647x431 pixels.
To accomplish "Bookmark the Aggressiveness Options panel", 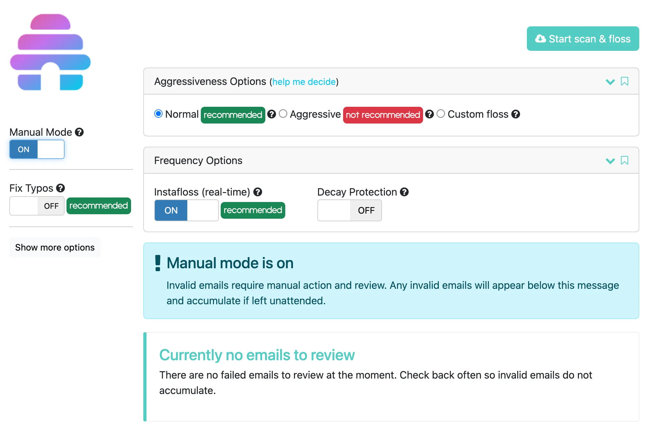I will 625,81.
